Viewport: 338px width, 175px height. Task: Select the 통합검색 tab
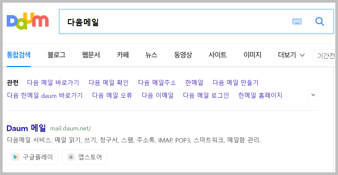point(18,55)
